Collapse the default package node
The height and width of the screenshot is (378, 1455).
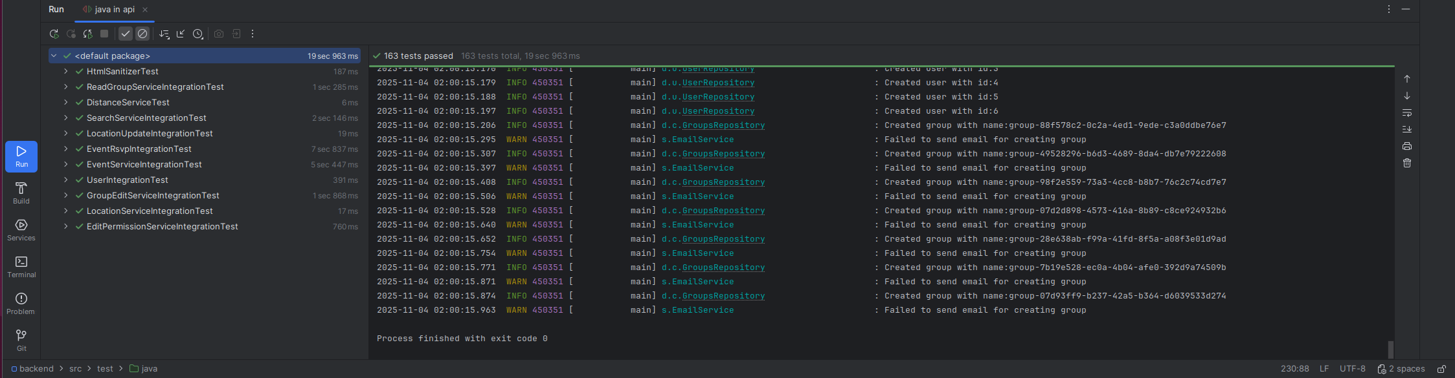[54, 56]
